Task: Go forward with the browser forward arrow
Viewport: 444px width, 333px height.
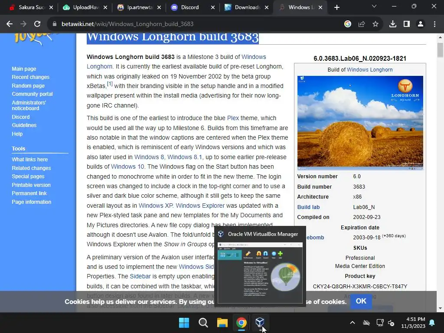Action: [x=23, y=24]
